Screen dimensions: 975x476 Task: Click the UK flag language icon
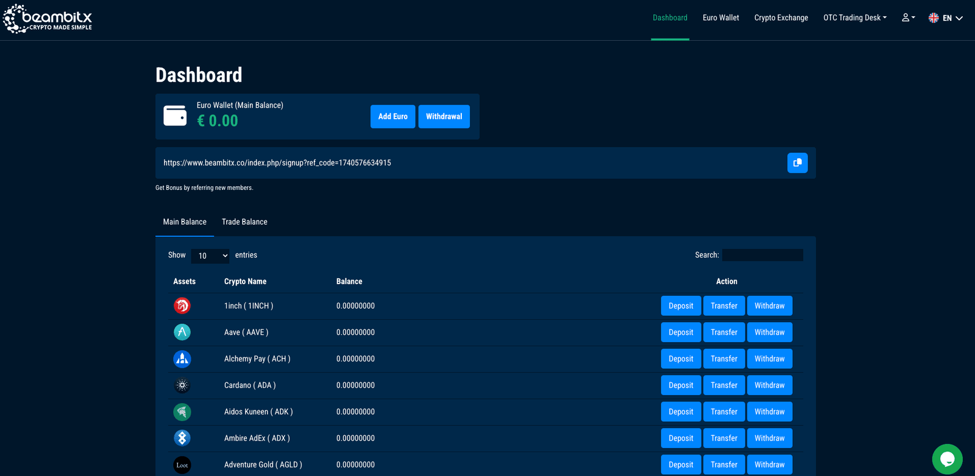coord(934,18)
